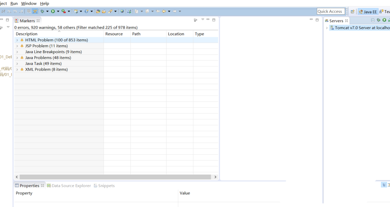Expand the Tomcat v7.0 Server node
This screenshot has height=207, width=390.
pos(327,28)
